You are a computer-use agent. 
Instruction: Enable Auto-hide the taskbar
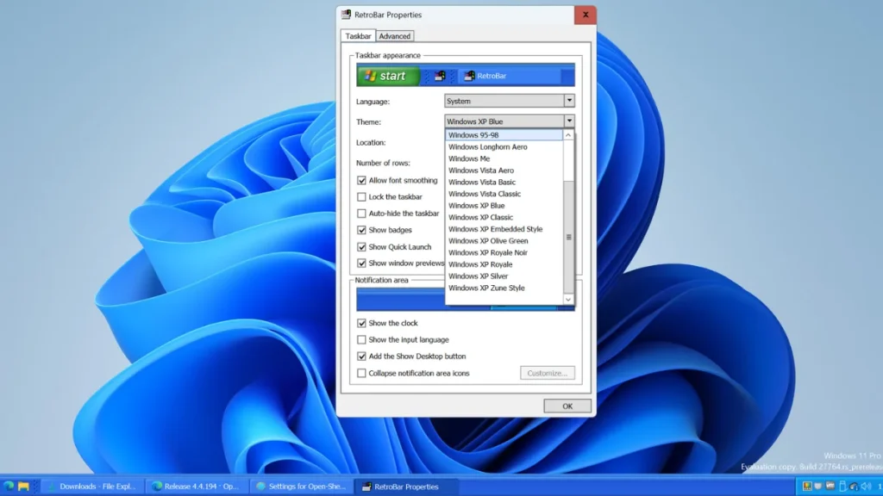361,214
